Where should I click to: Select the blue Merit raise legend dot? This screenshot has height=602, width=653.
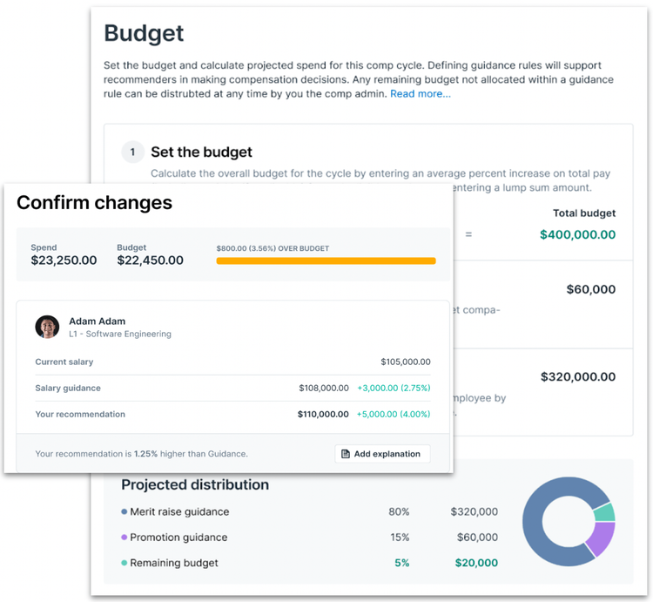point(125,511)
